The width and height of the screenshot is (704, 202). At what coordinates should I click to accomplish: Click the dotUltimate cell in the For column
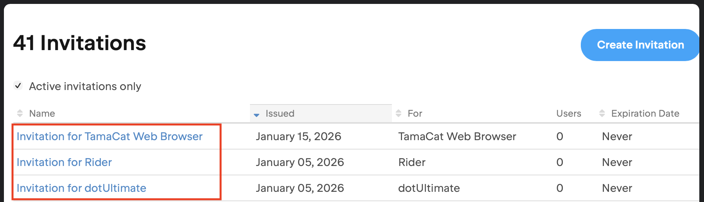pyautogui.click(x=429, y=188)
